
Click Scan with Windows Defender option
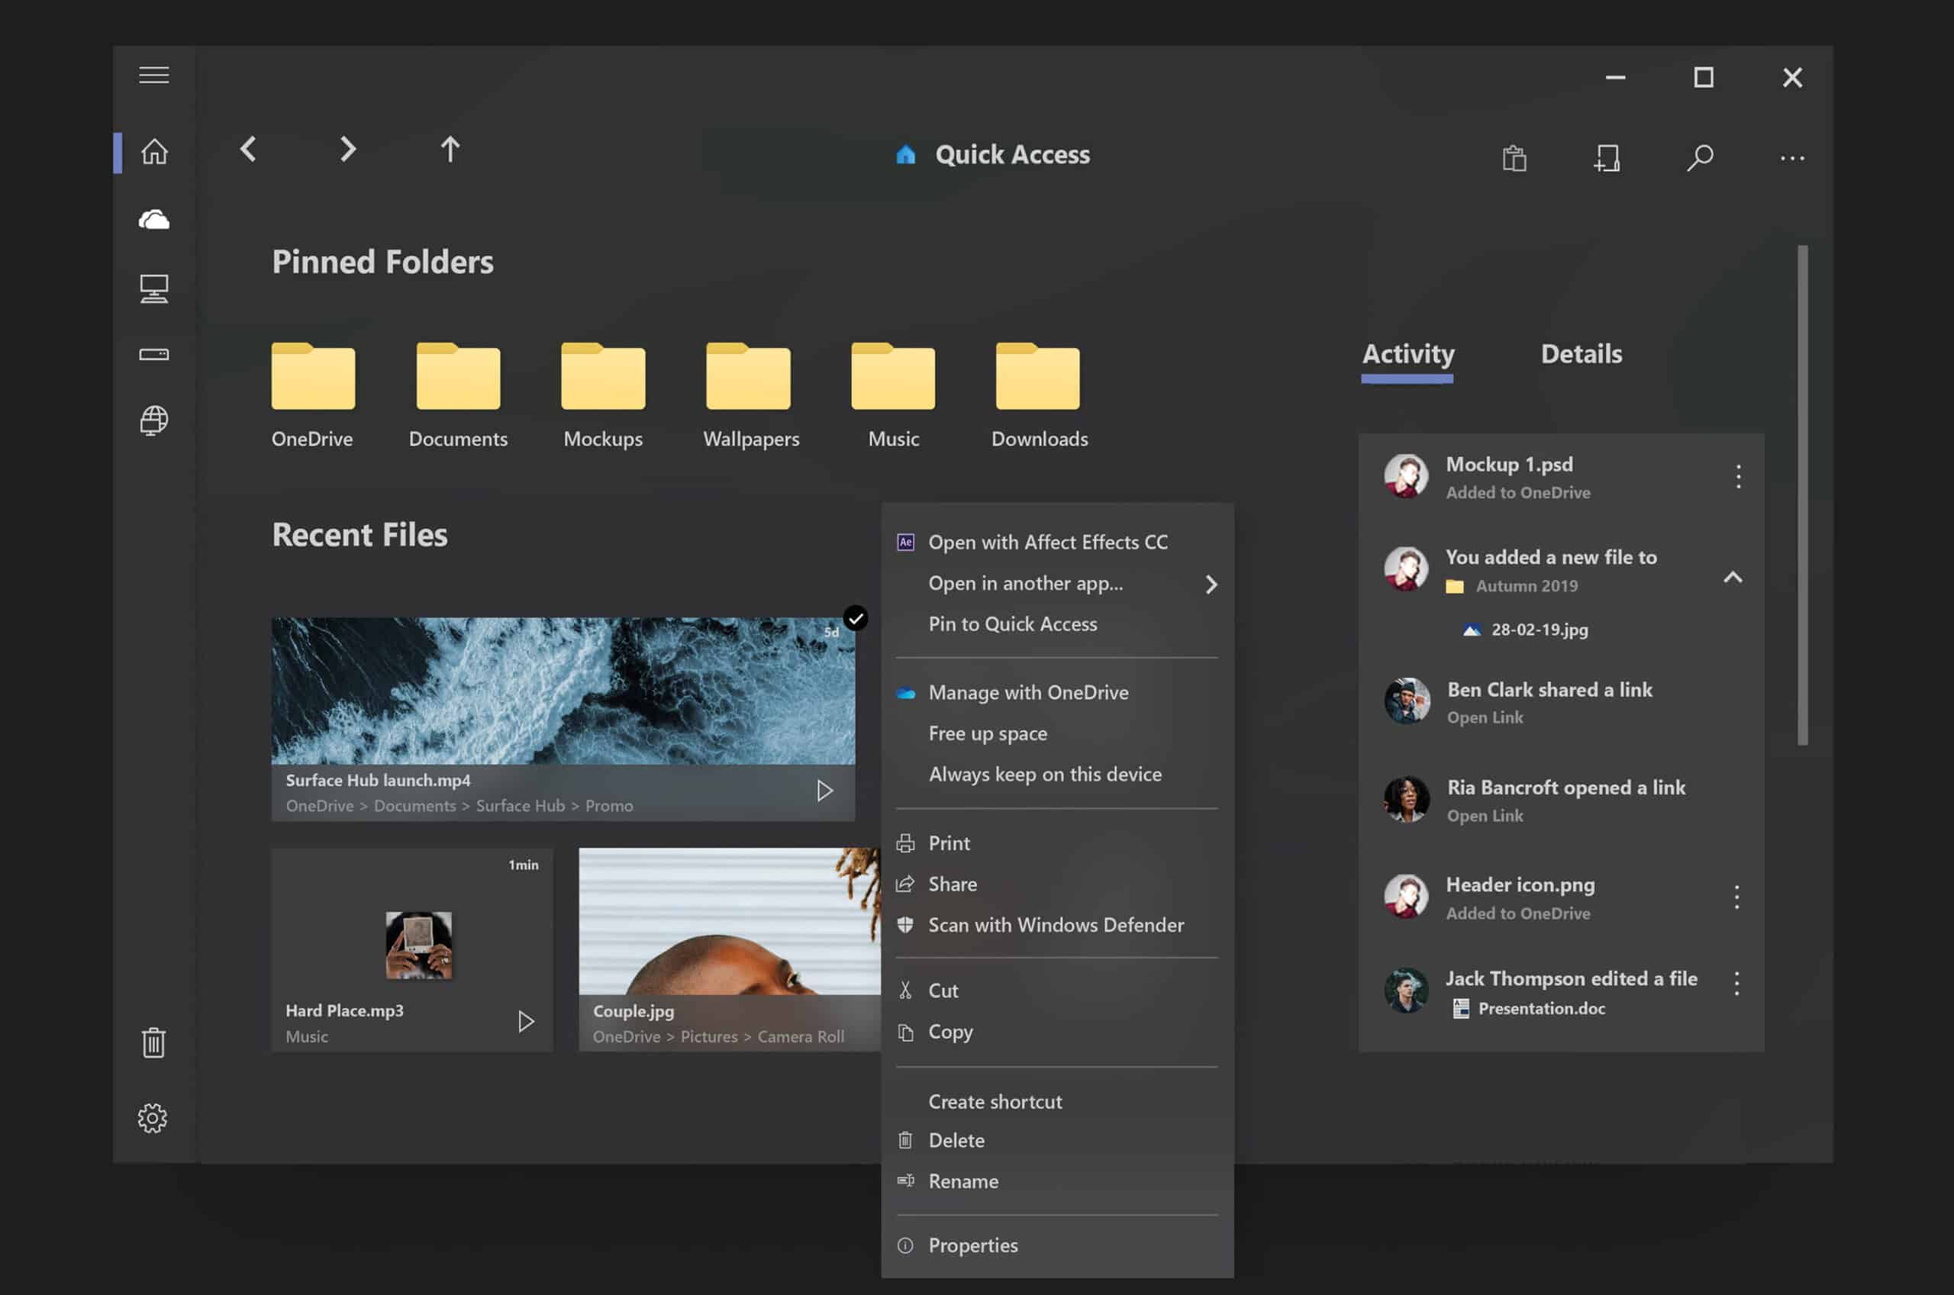pos(1056,923)
